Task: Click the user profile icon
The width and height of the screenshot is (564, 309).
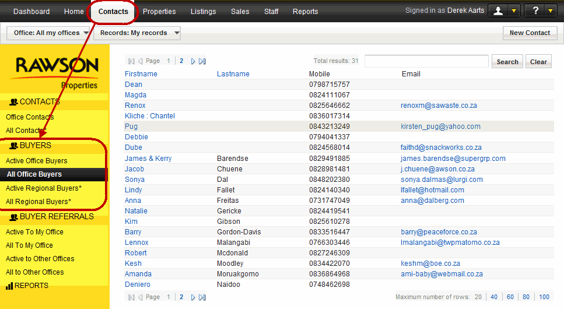Action: [x=498, y=11]
